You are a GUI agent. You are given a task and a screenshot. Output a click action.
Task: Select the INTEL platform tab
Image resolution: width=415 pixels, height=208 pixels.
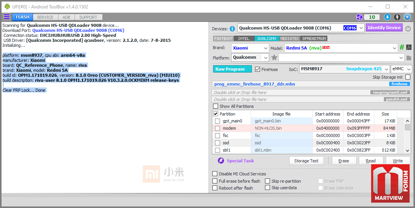(244, 38)
